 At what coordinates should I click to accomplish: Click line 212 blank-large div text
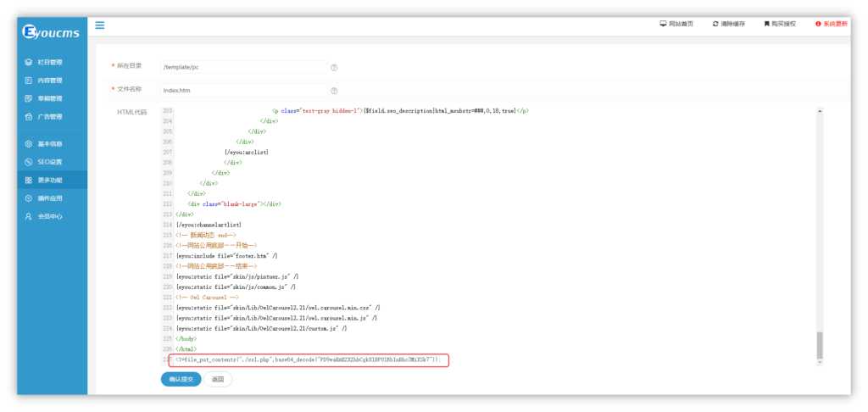pyautogui.click(x=235, y=203)
